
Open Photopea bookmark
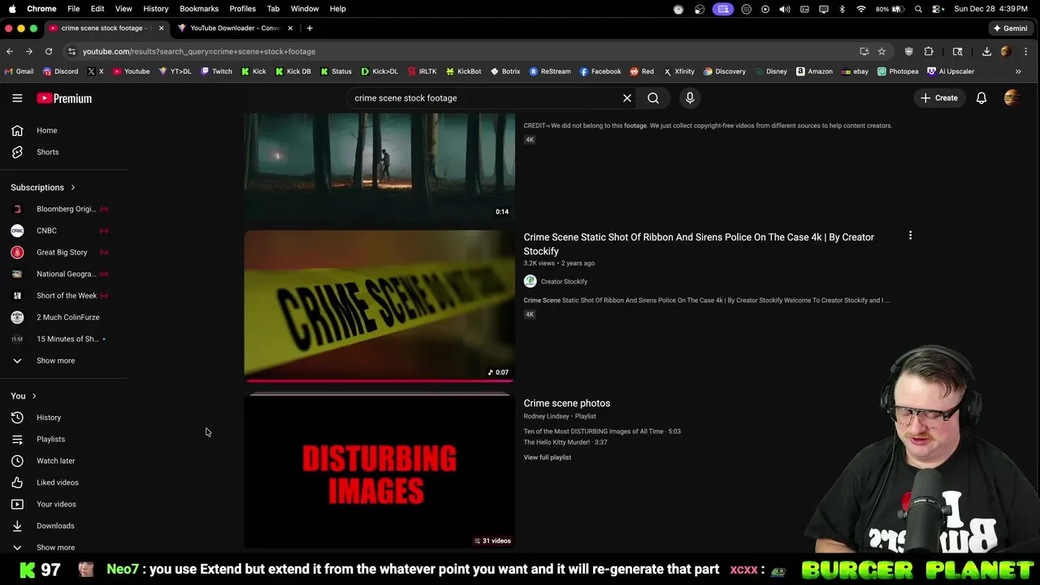(x=897, y=71)
